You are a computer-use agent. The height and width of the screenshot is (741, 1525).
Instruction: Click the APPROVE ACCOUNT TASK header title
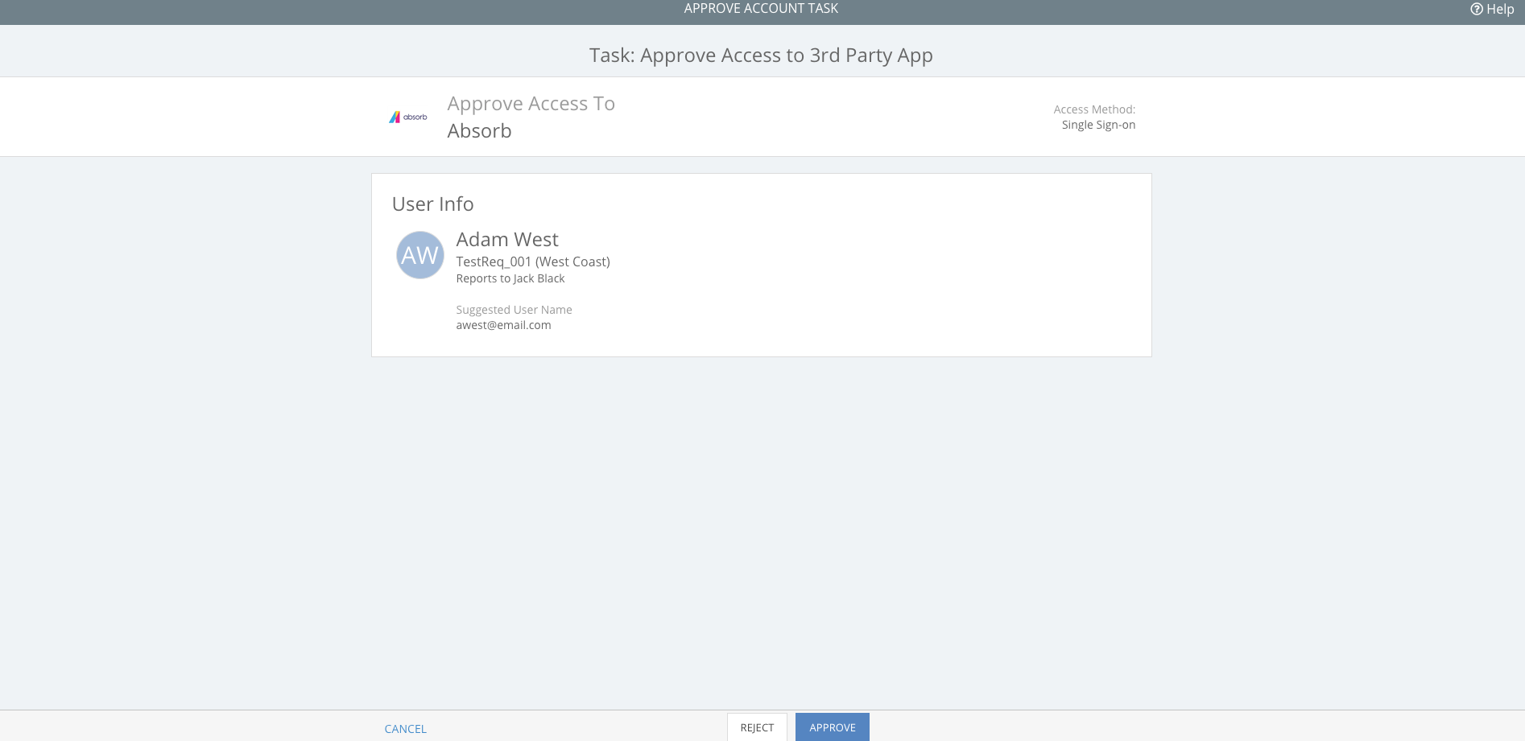coord(761,8)
